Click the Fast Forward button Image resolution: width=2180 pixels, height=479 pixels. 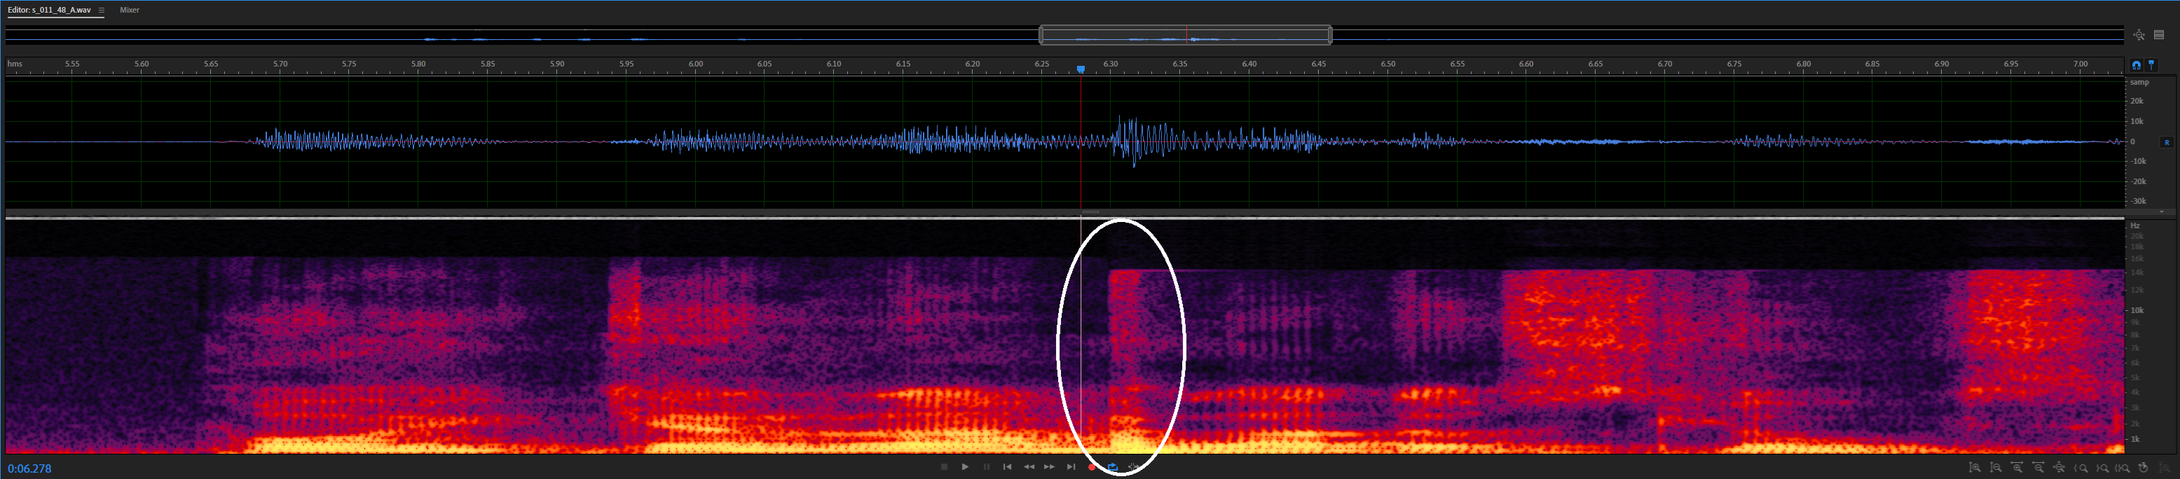pyautogui.click(x=1050, y=467)
